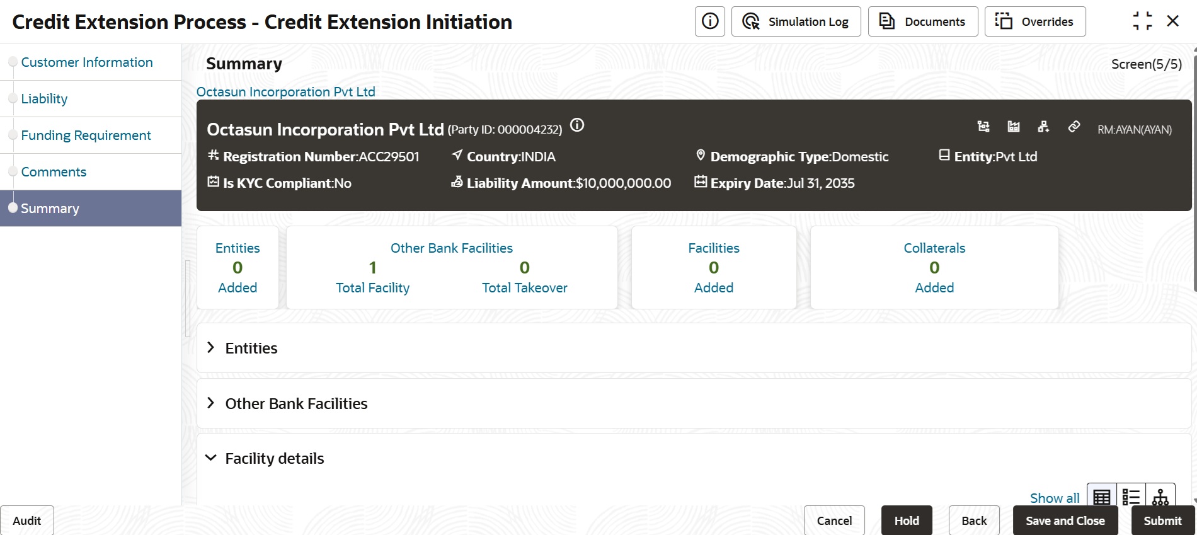Click Liability Amount $10,000,000.00 value
Screen dimensions: 1197x535
pyautogui.click(x=624, y=183)
